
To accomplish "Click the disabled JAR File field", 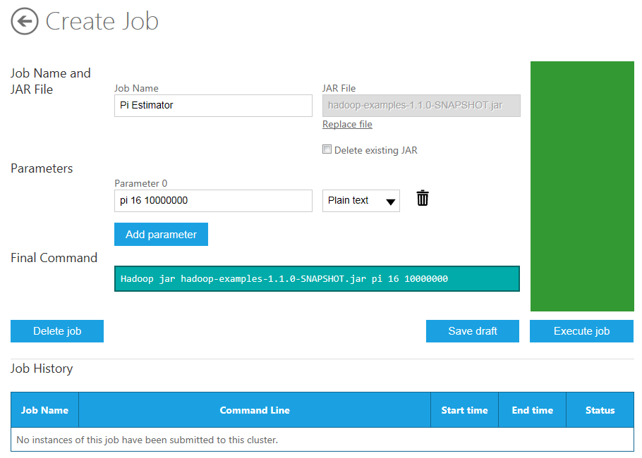I will pyautogui.click(x=421, y=106).
